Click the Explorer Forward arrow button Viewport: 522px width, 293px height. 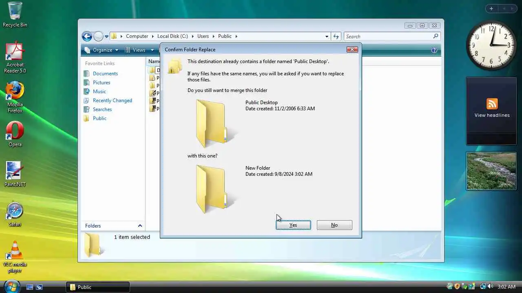[x=98, y=36]
